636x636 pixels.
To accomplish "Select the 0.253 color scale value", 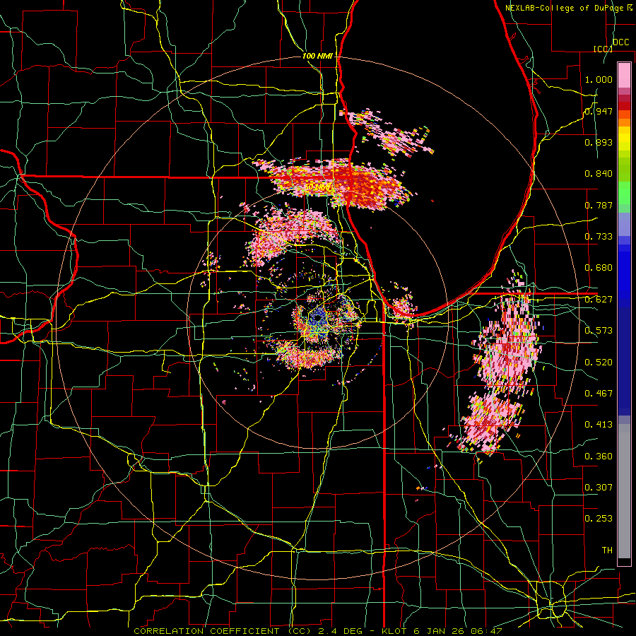I will click(x=599, y=519).
